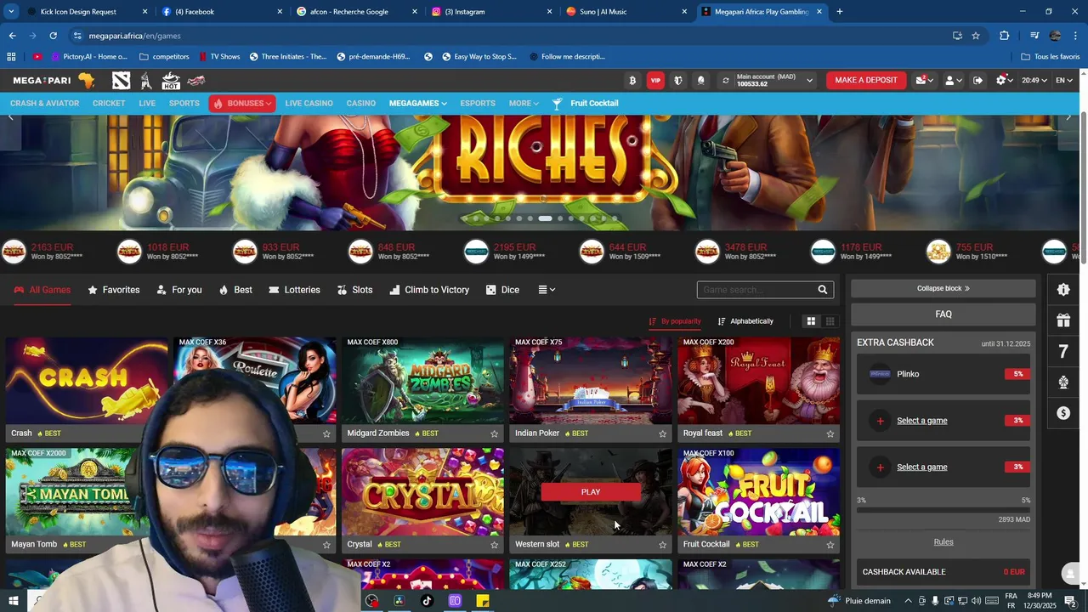This screenshot has height=612, width=1088.
Task: Expand the user profile dropdown
Action: pos(954,80)
